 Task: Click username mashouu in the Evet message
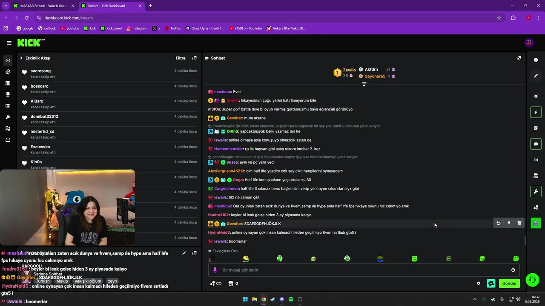point(223,92)
